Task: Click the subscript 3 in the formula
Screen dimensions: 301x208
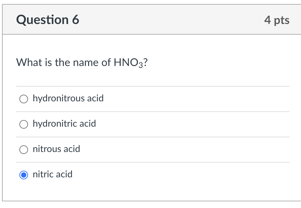Action: 141,65
